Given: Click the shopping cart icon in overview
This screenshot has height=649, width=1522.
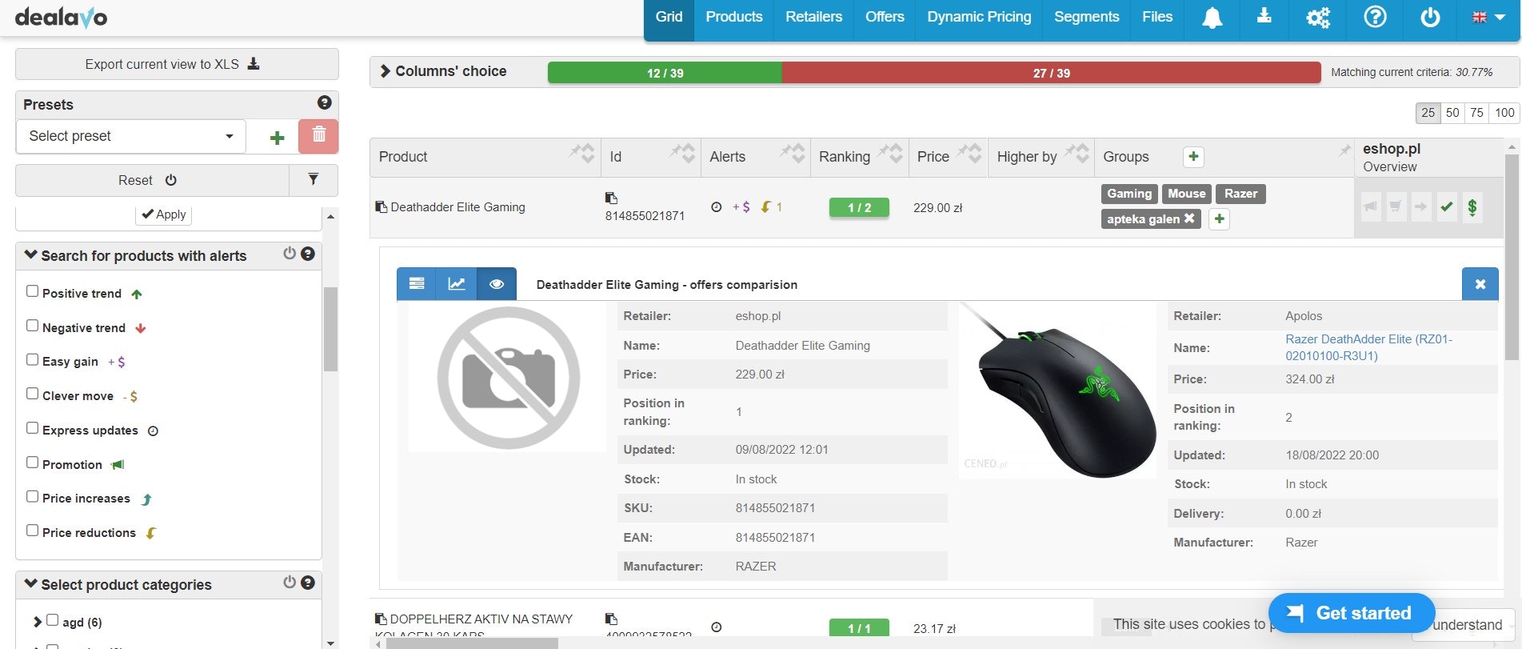Looking at the screenshot, I should click(x=1396, y=207).
